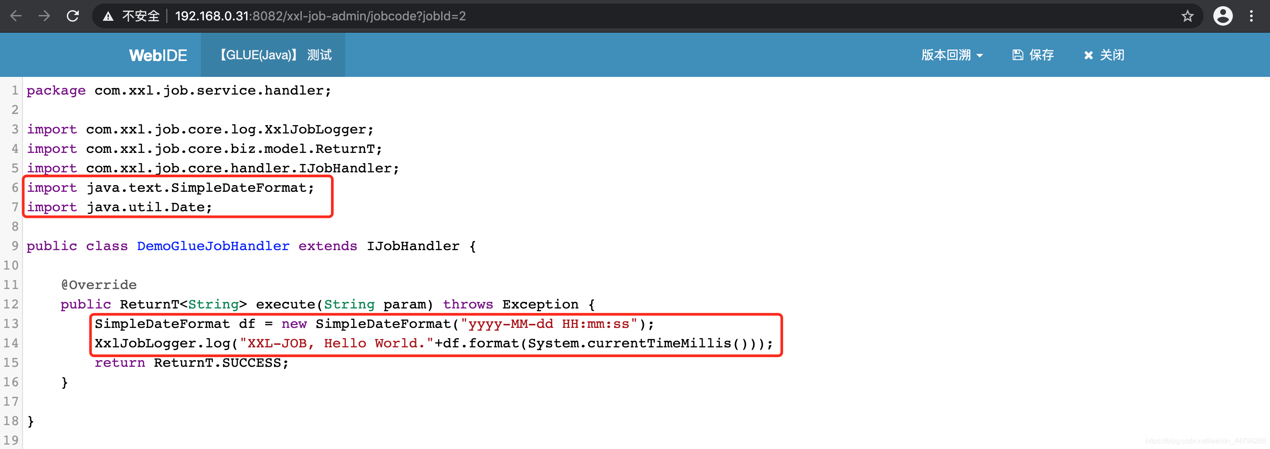Image resolution: width=1270 pixels, height=449 pixels.
Task: Click the import XxlJobLogger line
Action: point(200,129)
